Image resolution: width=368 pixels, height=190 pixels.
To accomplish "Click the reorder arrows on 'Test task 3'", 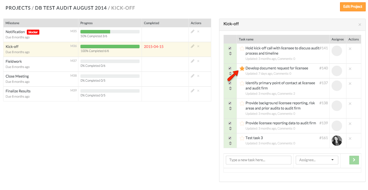I will click(230, 143).
